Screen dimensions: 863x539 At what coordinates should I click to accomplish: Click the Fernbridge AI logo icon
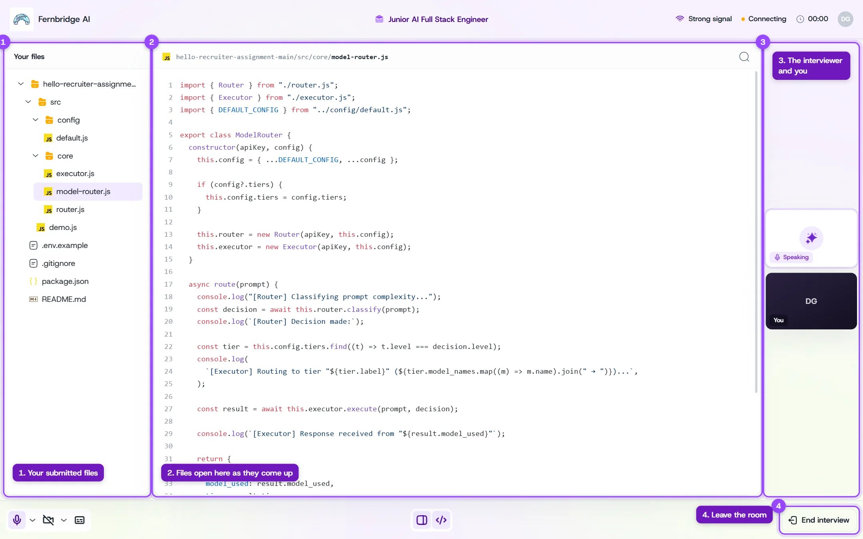click(x=22, y=19)
